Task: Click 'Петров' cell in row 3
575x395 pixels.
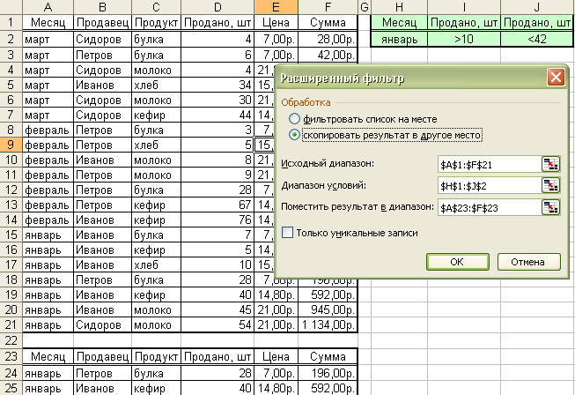Action: click(x=102, y=55)
